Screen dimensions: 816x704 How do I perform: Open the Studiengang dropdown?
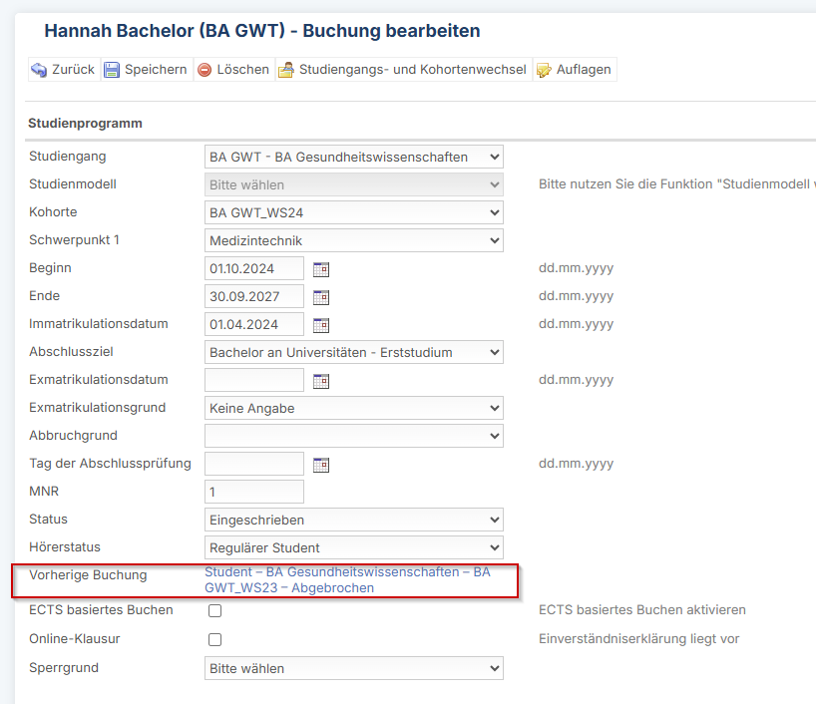[x=354, y=156]
